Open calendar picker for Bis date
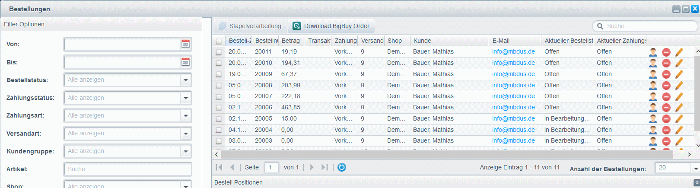 [185, 62]
